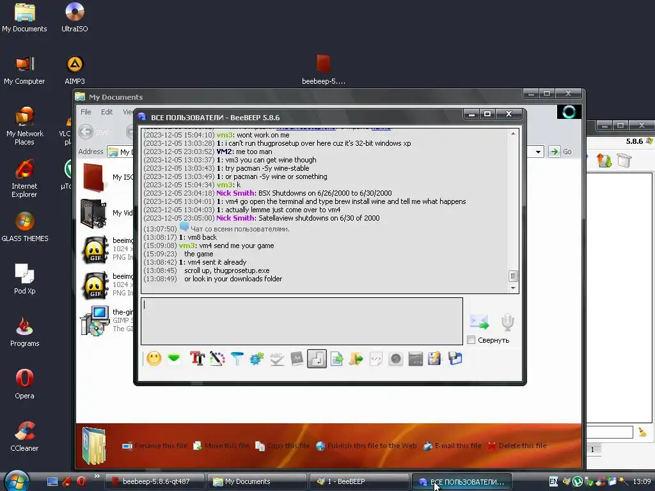The image size is (655, 491).
Task: Click E-mail this file link
Action: (452, 446)
